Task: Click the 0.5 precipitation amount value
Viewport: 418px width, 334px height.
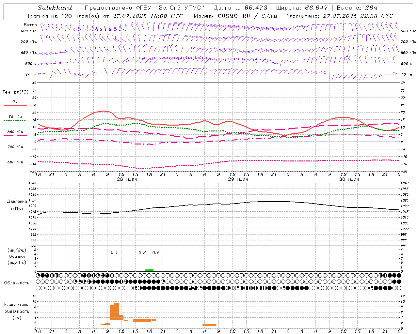Action: 156,253
